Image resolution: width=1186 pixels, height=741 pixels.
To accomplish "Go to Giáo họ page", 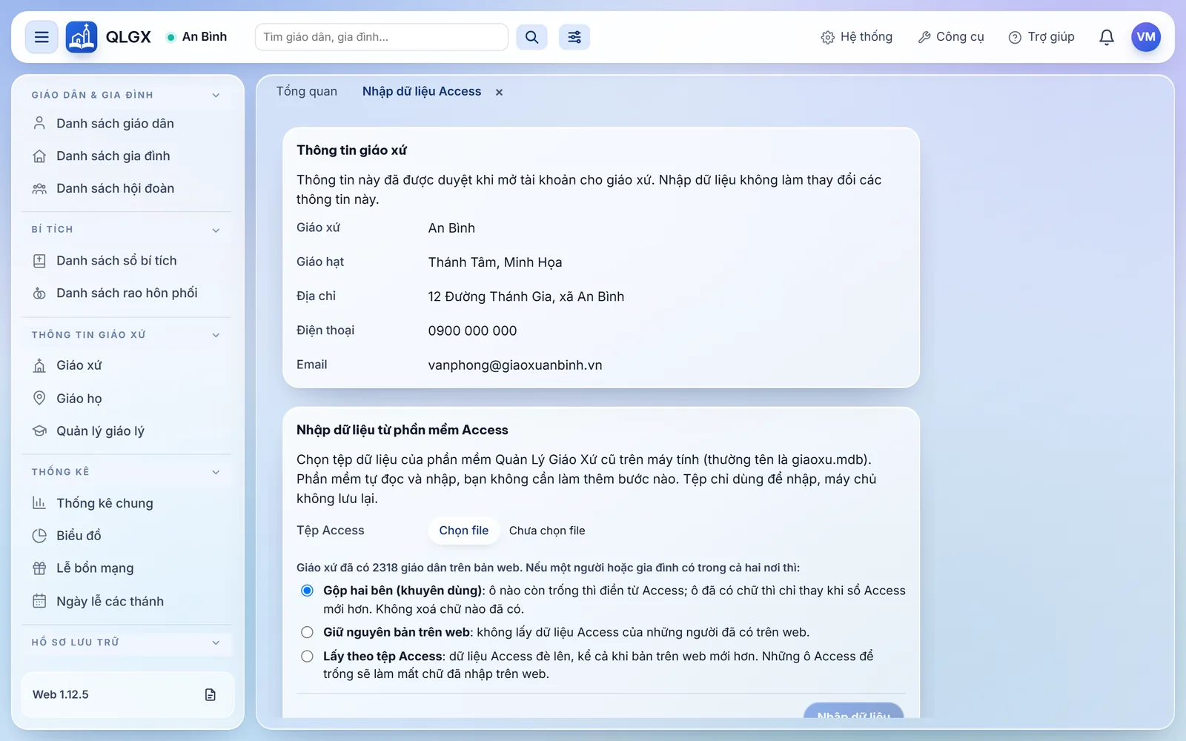I will pyautogui.click(x=127, y=399).
